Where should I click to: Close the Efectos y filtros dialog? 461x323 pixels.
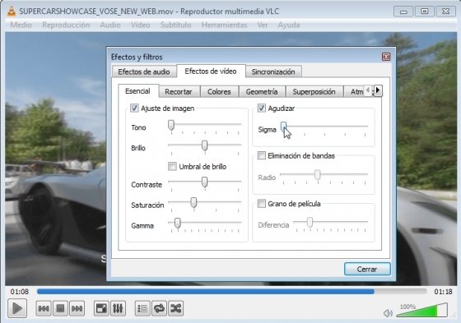coord(386,57)
